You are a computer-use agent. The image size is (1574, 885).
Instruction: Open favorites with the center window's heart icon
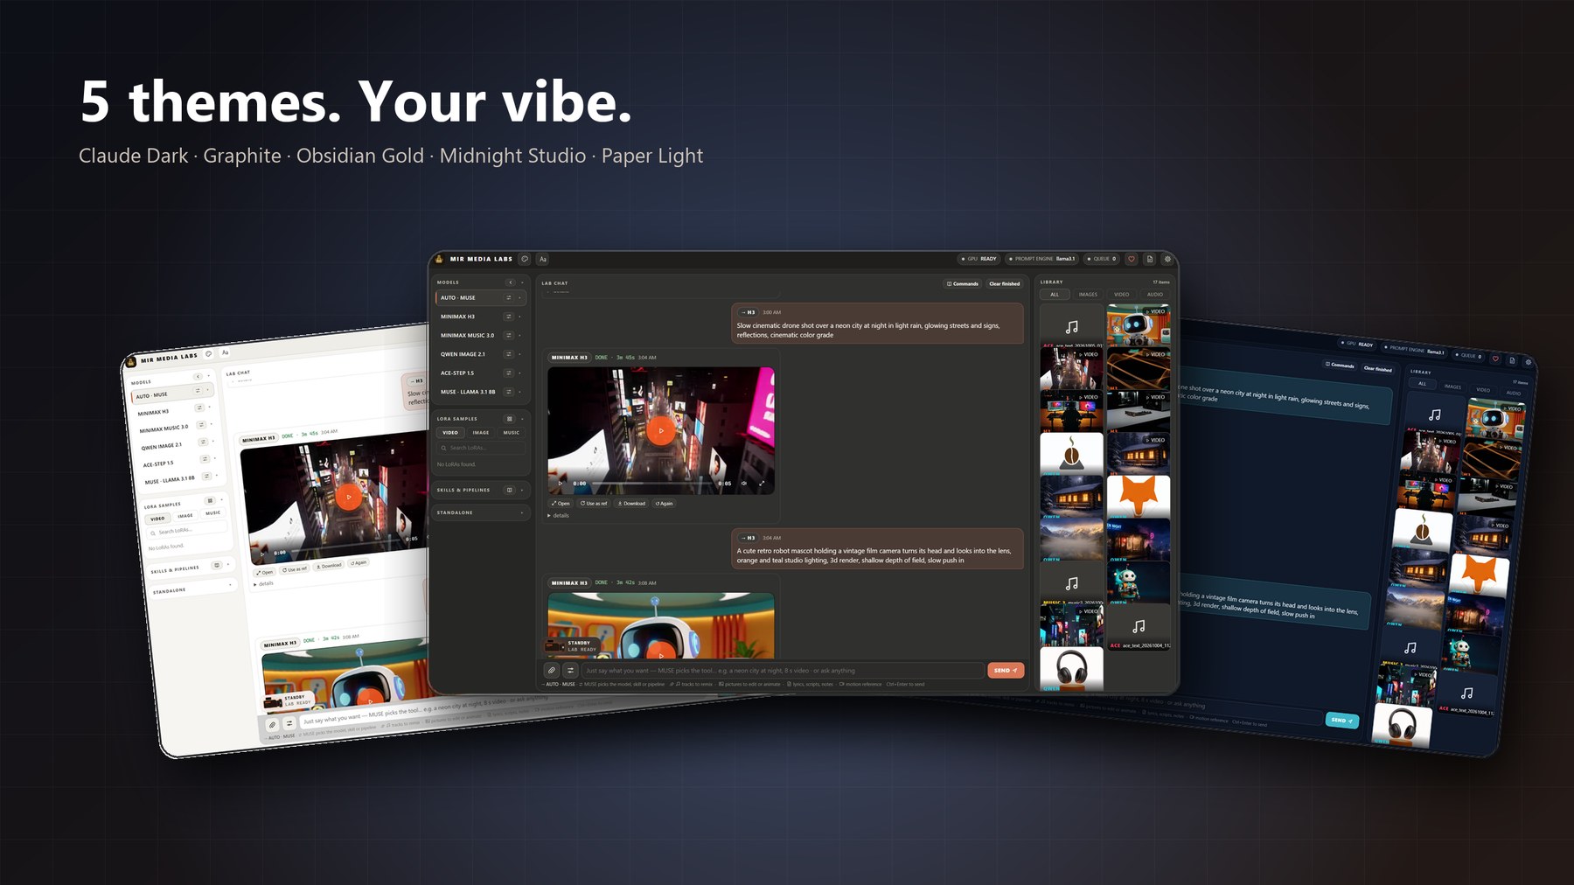(1132, 259)
